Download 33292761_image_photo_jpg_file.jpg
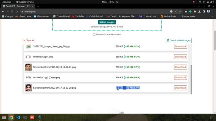The height and width of the screenshot is (121, 216). (x=180, y=46)
